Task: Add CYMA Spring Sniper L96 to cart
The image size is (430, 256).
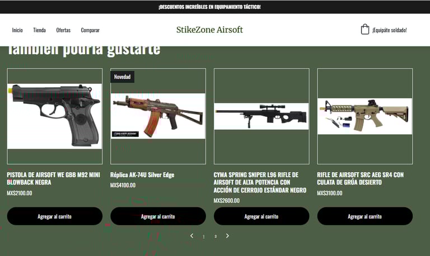Action: tap(261, 216)
